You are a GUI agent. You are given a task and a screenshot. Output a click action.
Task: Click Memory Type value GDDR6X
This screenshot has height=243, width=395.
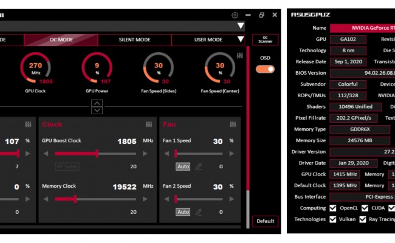click(x=360, y=129)
